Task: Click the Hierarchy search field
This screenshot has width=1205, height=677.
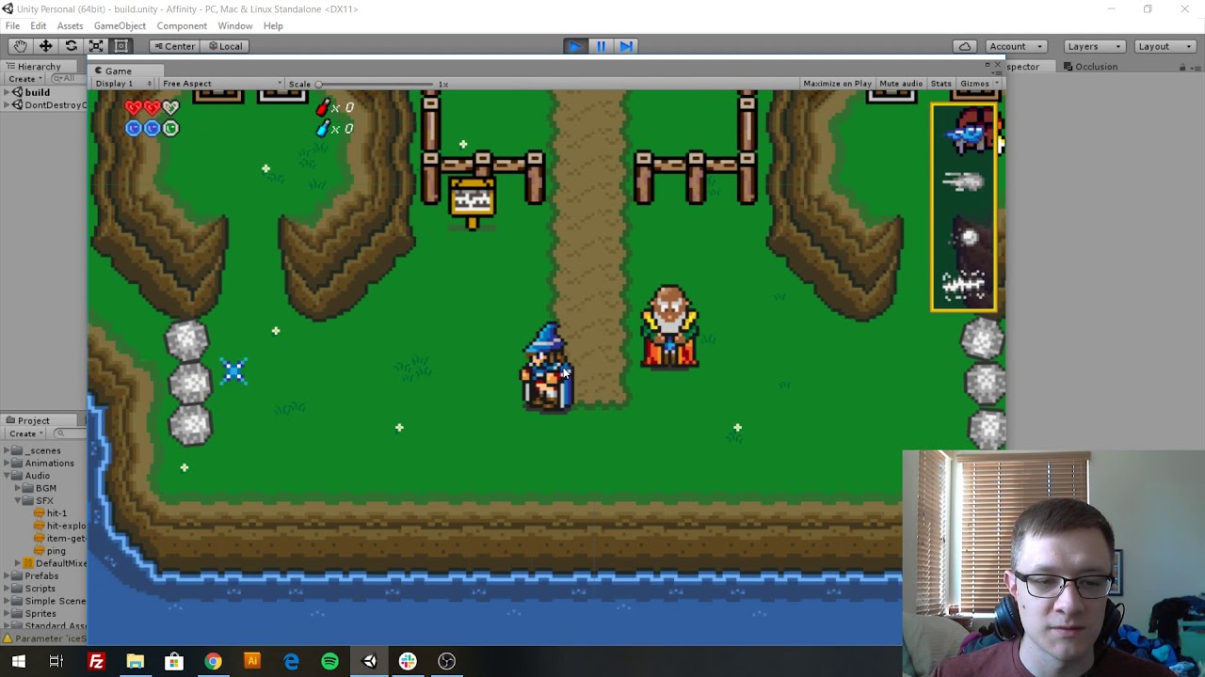Action: 68,79
